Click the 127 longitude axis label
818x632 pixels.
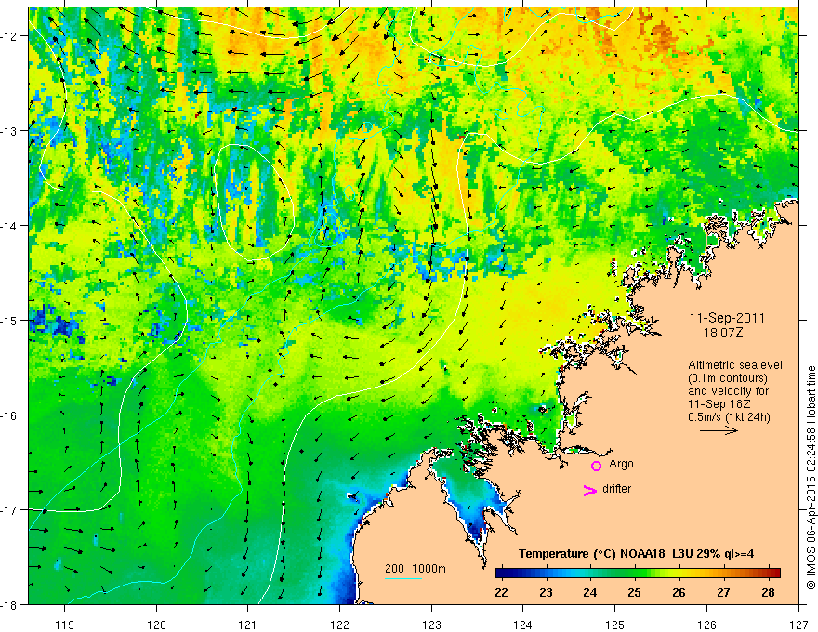[798, 625]
